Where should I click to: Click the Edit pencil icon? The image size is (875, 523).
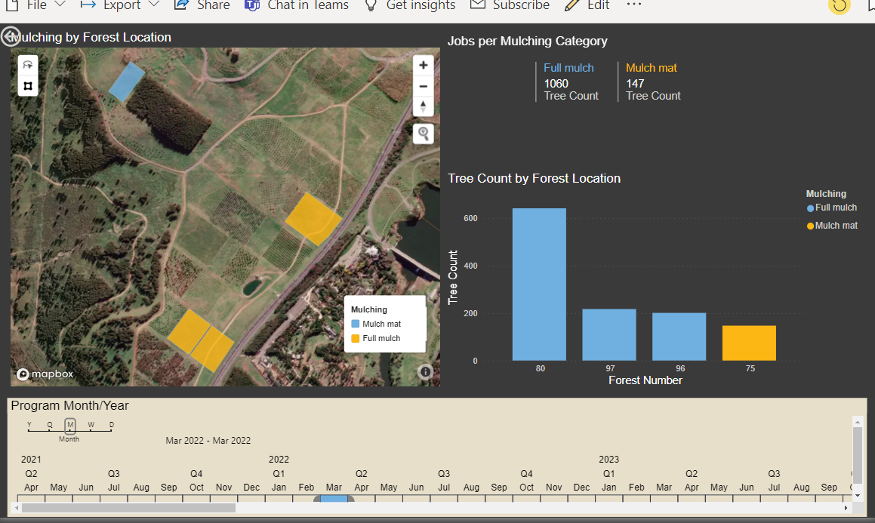tap(572, 5)
